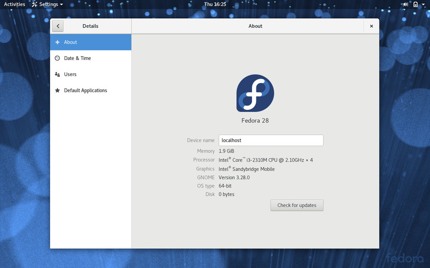The width and height of the screenshot is (430, 268).
Task: Click the About title in header bar
Action: tap(255, 26)
